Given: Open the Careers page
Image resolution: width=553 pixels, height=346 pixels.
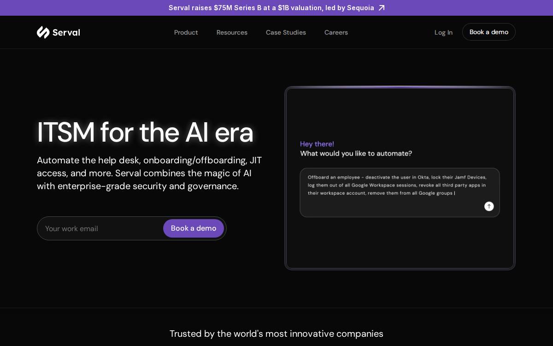Looking at the screenshot, I should click(x=336, y=32).
